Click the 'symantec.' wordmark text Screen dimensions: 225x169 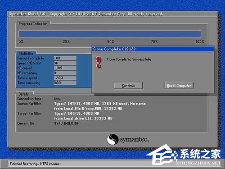[135, 140]
